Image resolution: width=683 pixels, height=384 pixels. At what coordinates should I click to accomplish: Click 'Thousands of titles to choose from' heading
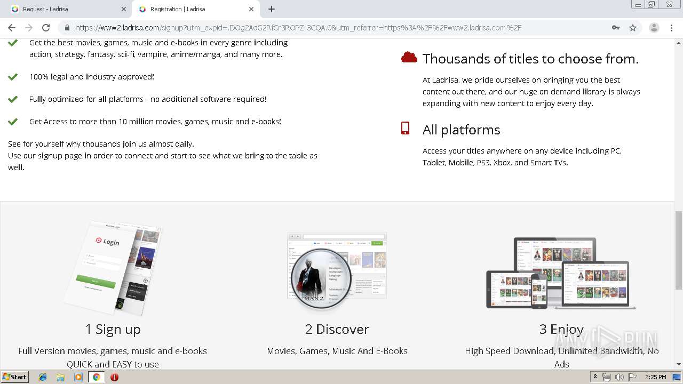coord(530,59)
